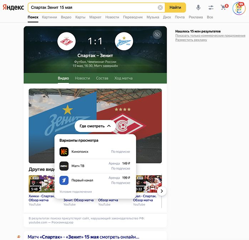Open the shopping cart icon
This screenshot has width=249, height=240.
tap(224, 7)
